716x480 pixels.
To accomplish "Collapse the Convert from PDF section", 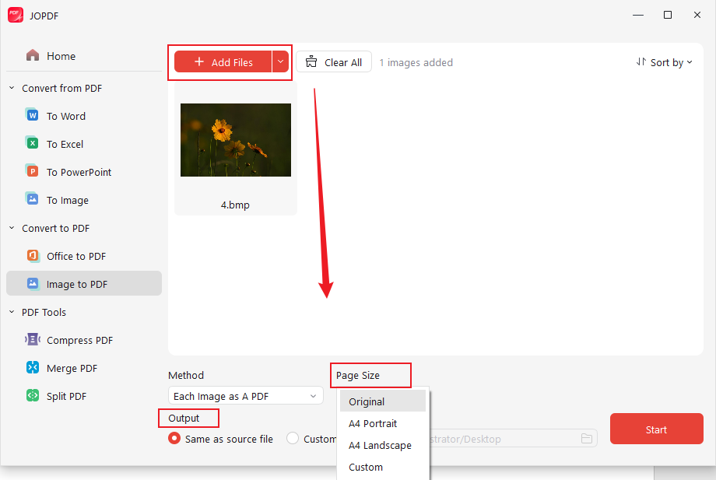I will pos(11,88).
